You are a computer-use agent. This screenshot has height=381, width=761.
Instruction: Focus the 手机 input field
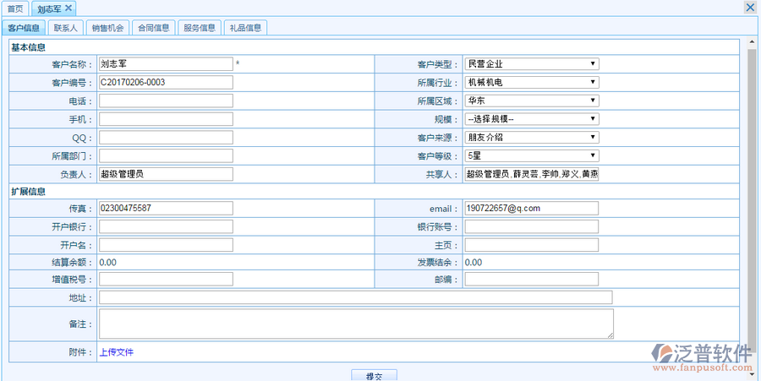point(166,119)
